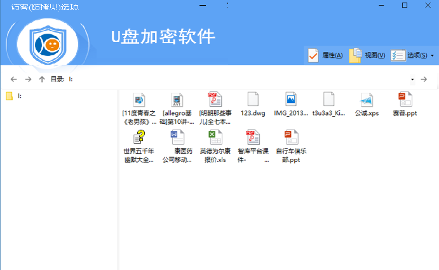Click the forward navigation arrow

coord(28,79)
